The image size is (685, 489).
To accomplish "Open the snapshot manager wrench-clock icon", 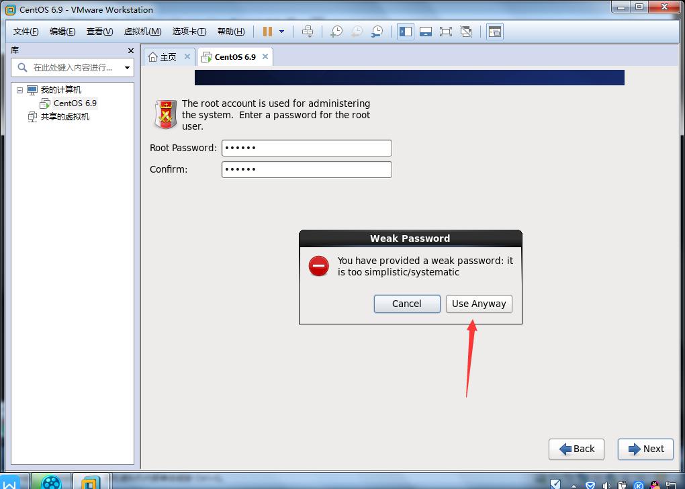I will 377,32.
